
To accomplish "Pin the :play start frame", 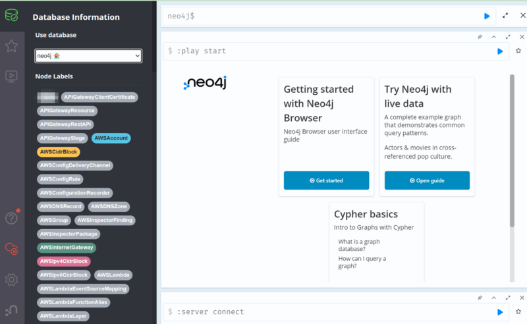I will click(480, 37).
